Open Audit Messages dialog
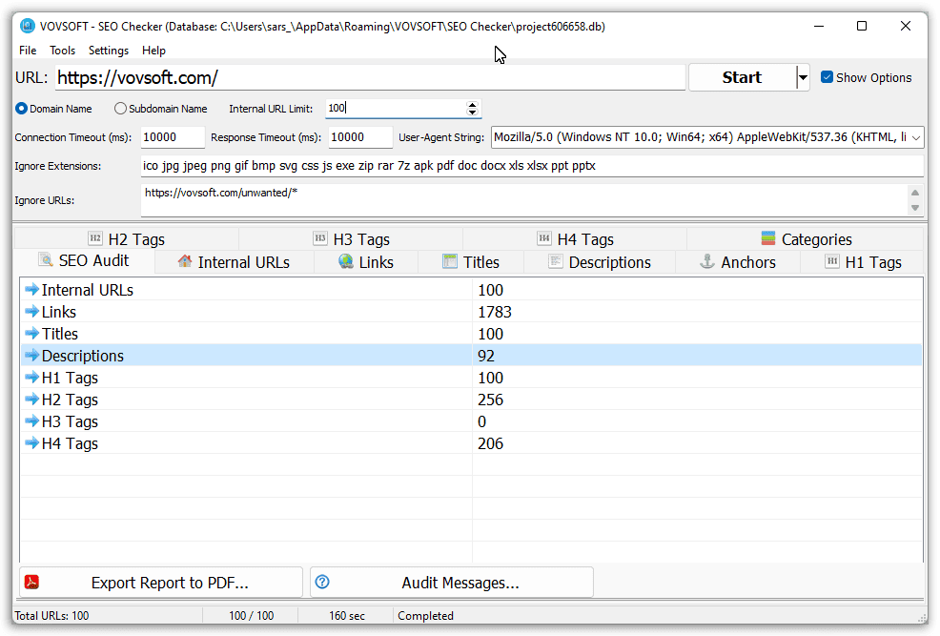 click(x=452, y=582)
